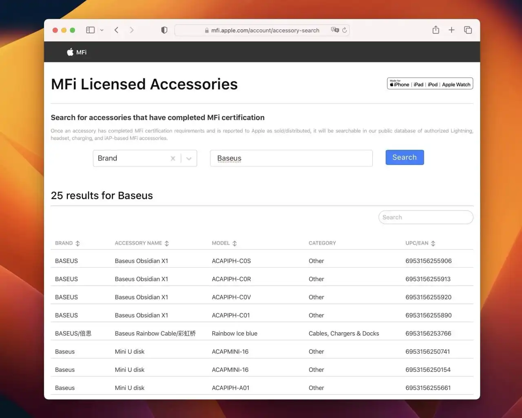The width and height of the screenshot is (522, 418).
Task: Open a new tab with plus icon
Action: point(451,30)
